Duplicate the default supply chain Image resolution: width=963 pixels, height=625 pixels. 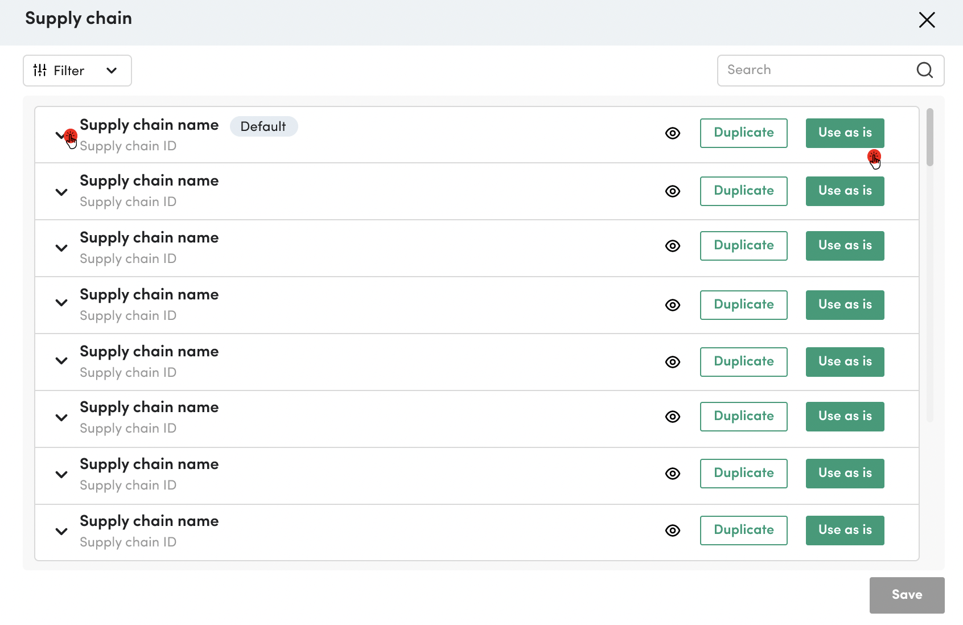tap(744, 133)
